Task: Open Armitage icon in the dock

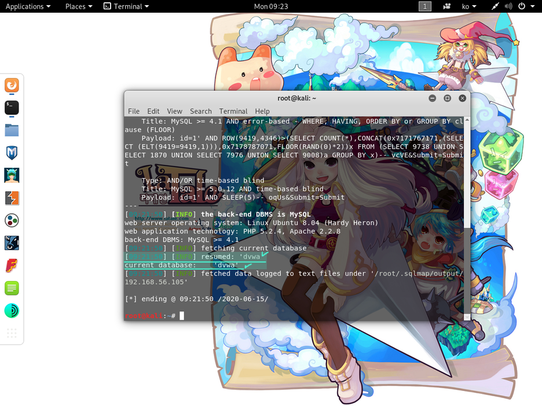Action: pyautogui.click(x=12, y=175)
